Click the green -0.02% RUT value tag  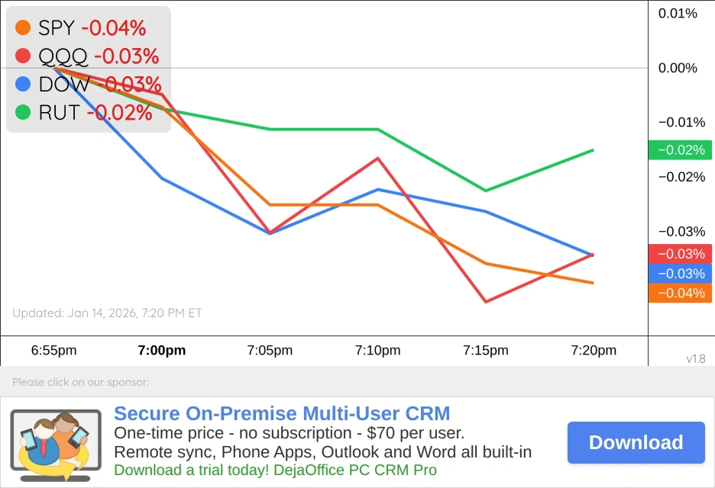[679, 150]
